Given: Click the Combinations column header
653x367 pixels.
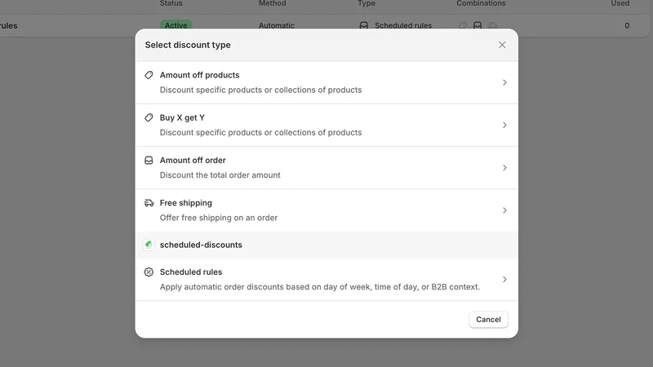Looking at the screenshot, I should 481,3.
